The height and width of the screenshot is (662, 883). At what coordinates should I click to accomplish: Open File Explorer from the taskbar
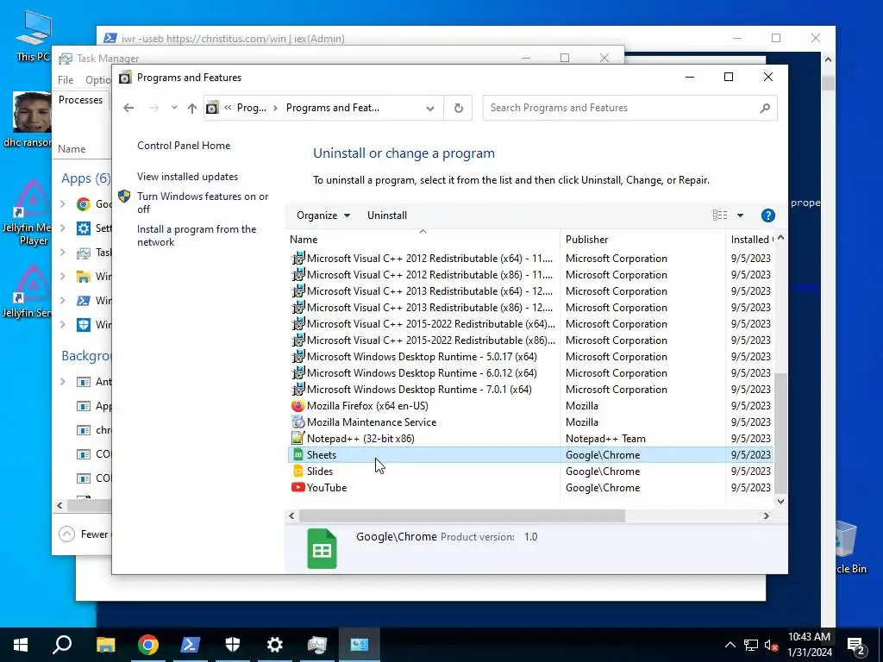(105, 645)
